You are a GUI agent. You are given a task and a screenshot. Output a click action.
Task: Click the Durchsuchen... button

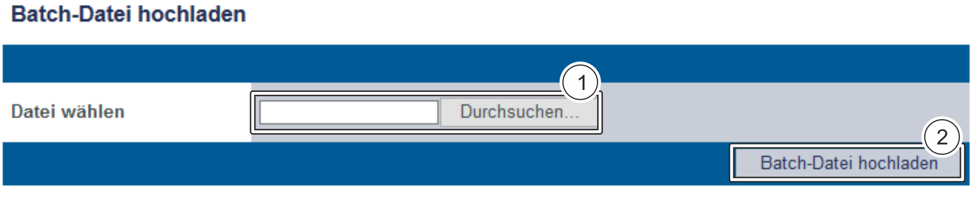click(x=519, y=112)
